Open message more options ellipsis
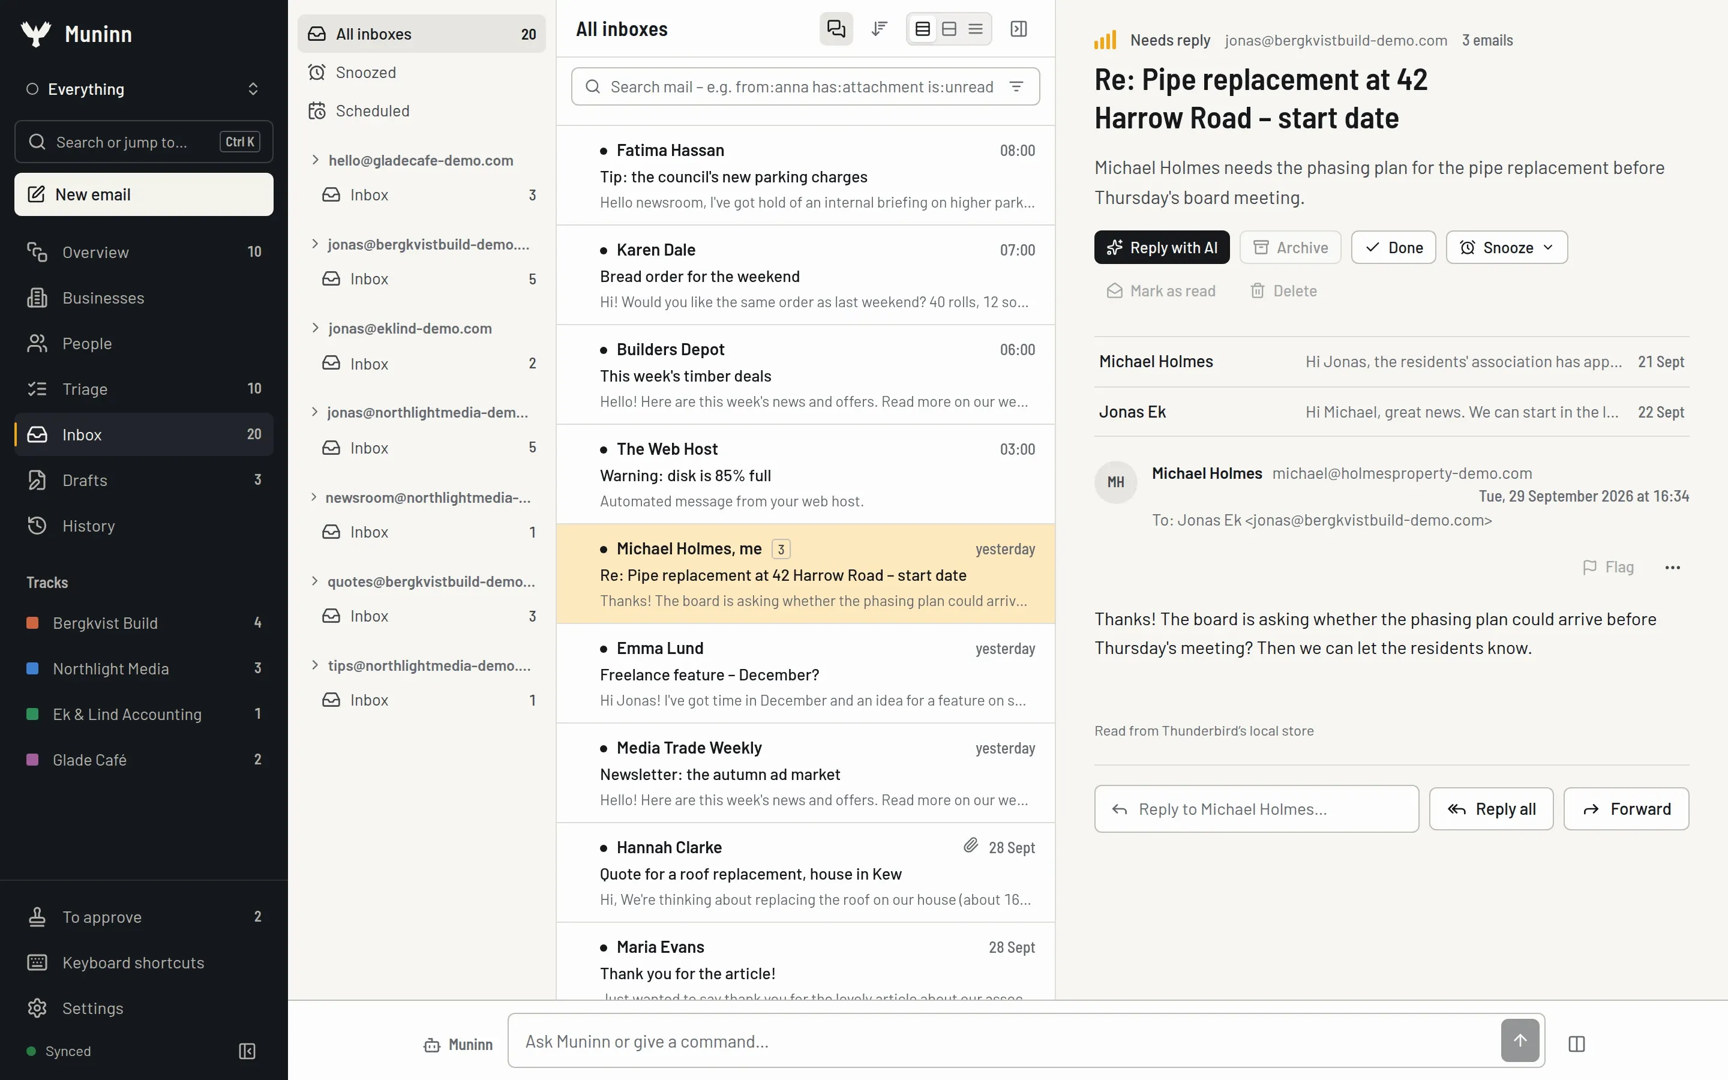This screenshot has width=1728, height=1080. pos(1672,567)
